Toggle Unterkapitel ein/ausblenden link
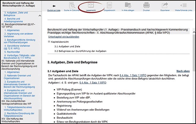Viewport: 196px width, 124px height. pyautogui.click(x=66, y=37)
